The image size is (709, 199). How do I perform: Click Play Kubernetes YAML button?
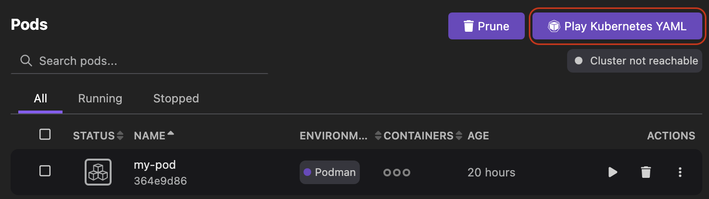(x=617, y=26)
